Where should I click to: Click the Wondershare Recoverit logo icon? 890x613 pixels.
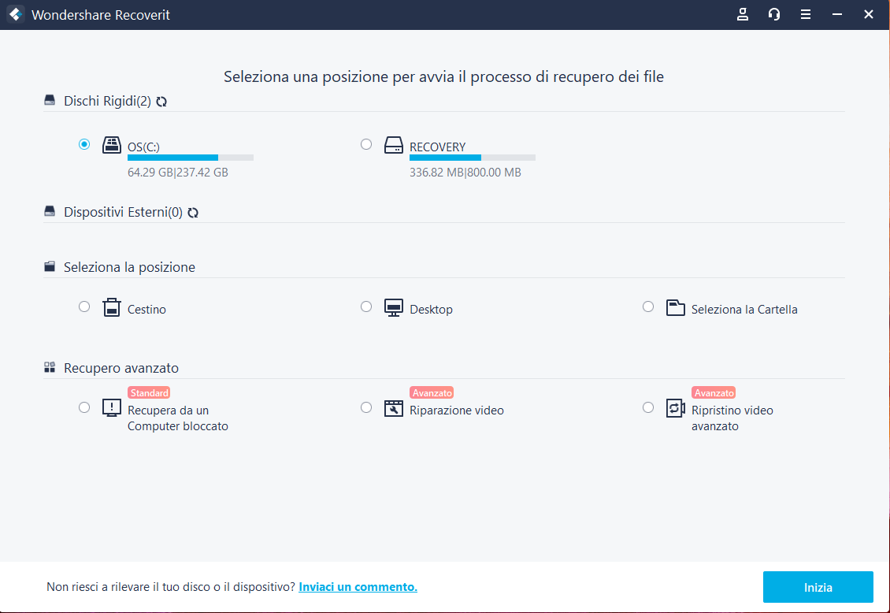point(16,14)
